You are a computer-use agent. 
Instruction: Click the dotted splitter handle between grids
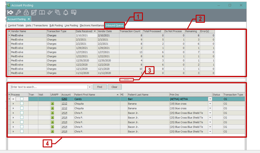click(x=126, y=80)
